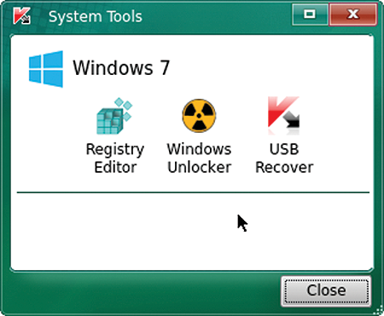The width and height of the screenshot is (384, 316).
Task: Click the Close button
Action: (326, 291)
